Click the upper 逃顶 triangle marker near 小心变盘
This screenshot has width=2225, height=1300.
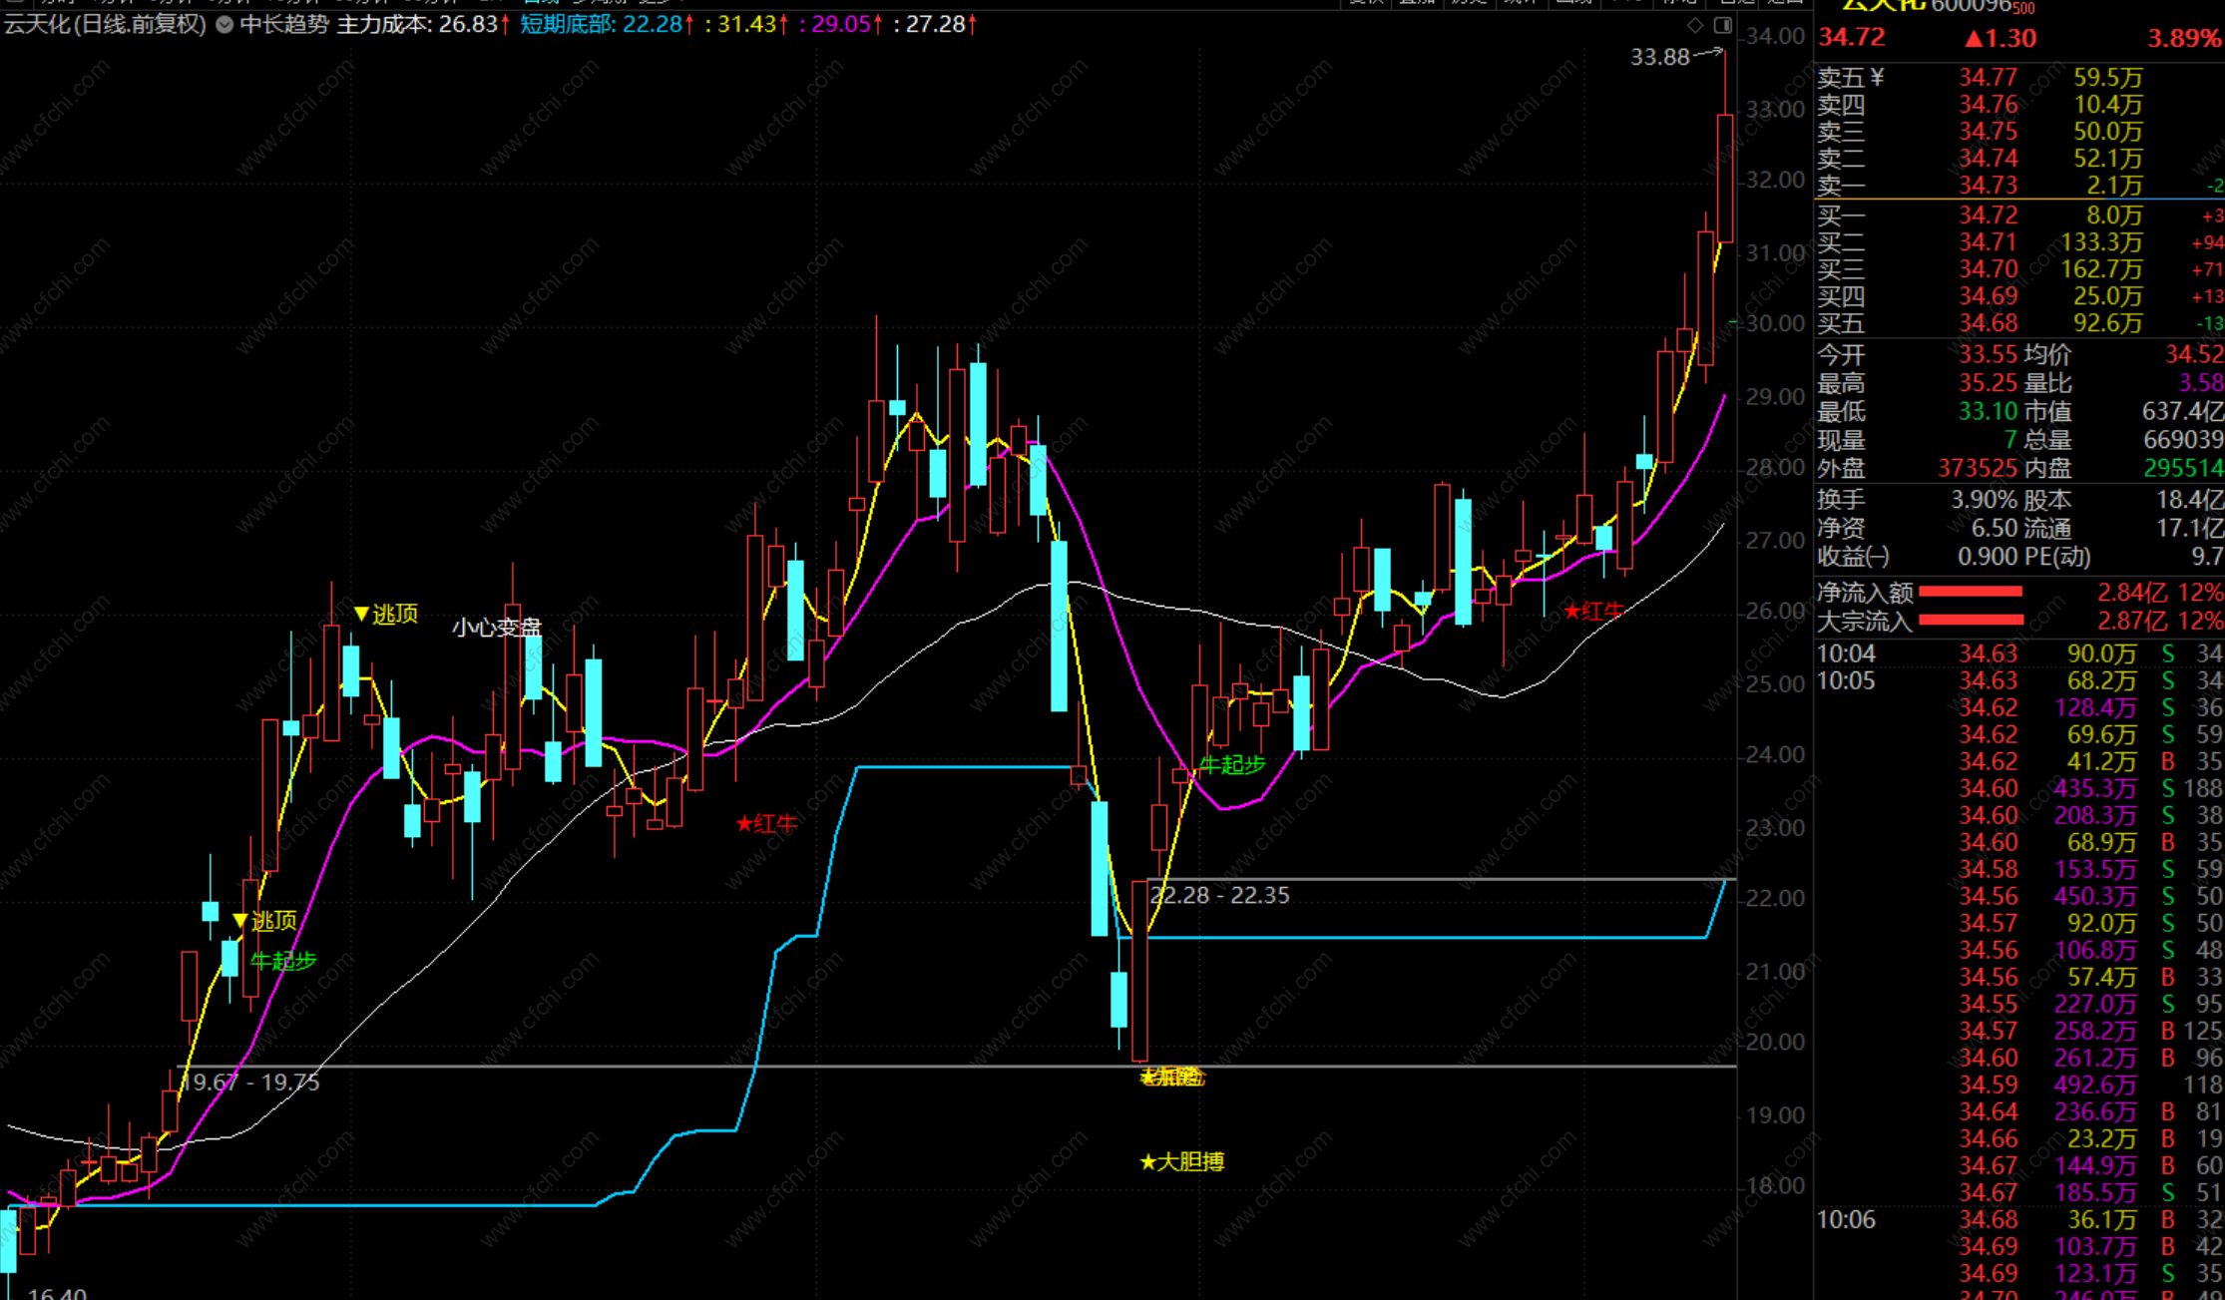[362, 614]
